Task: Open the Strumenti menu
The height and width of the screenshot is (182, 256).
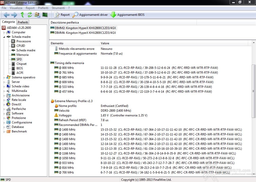Action: (58, 8)
